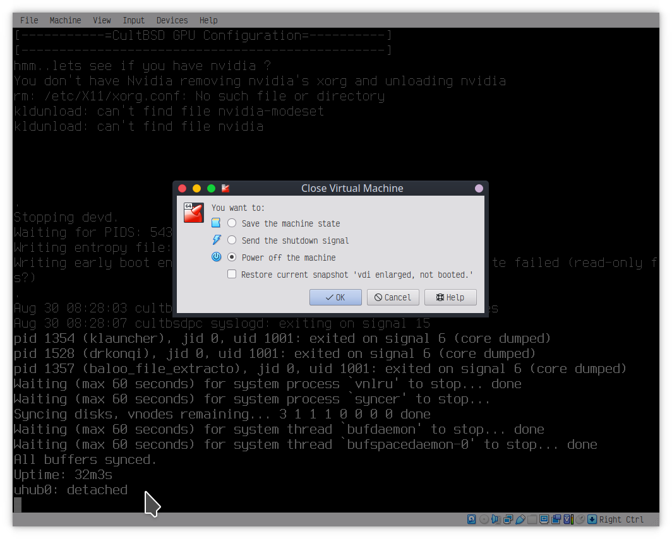Enable Restore current snapshot checkbox
This screenshot has height=539, width=672.
pos(232,275)
